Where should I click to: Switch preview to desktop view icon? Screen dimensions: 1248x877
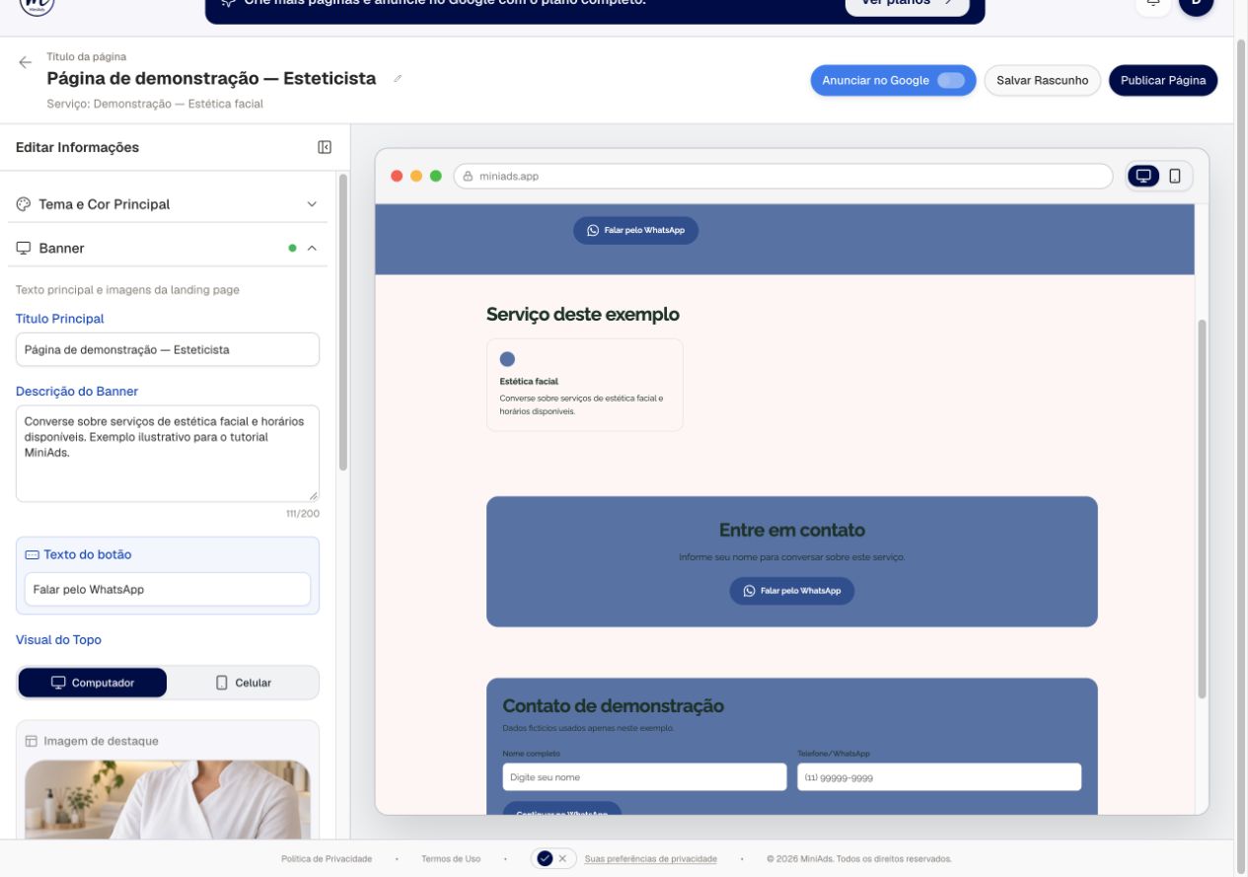1143,176
